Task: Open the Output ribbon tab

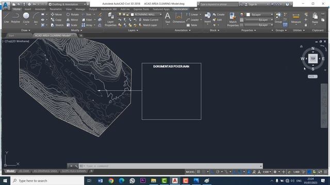Action: click(93, 9)
